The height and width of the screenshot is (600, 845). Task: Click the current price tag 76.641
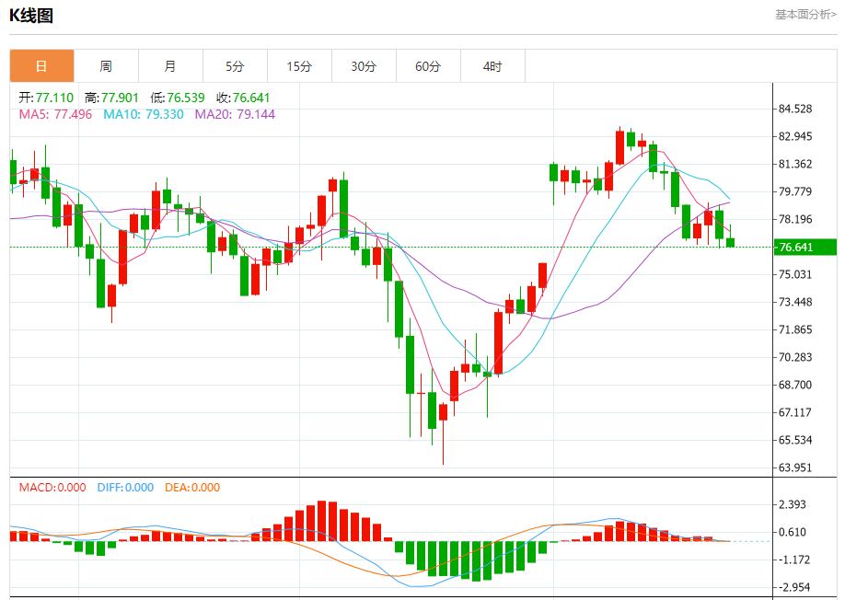[805, 248]
